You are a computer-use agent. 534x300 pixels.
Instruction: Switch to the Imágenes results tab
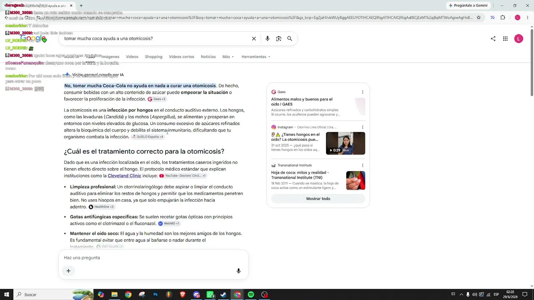[110, 57]
